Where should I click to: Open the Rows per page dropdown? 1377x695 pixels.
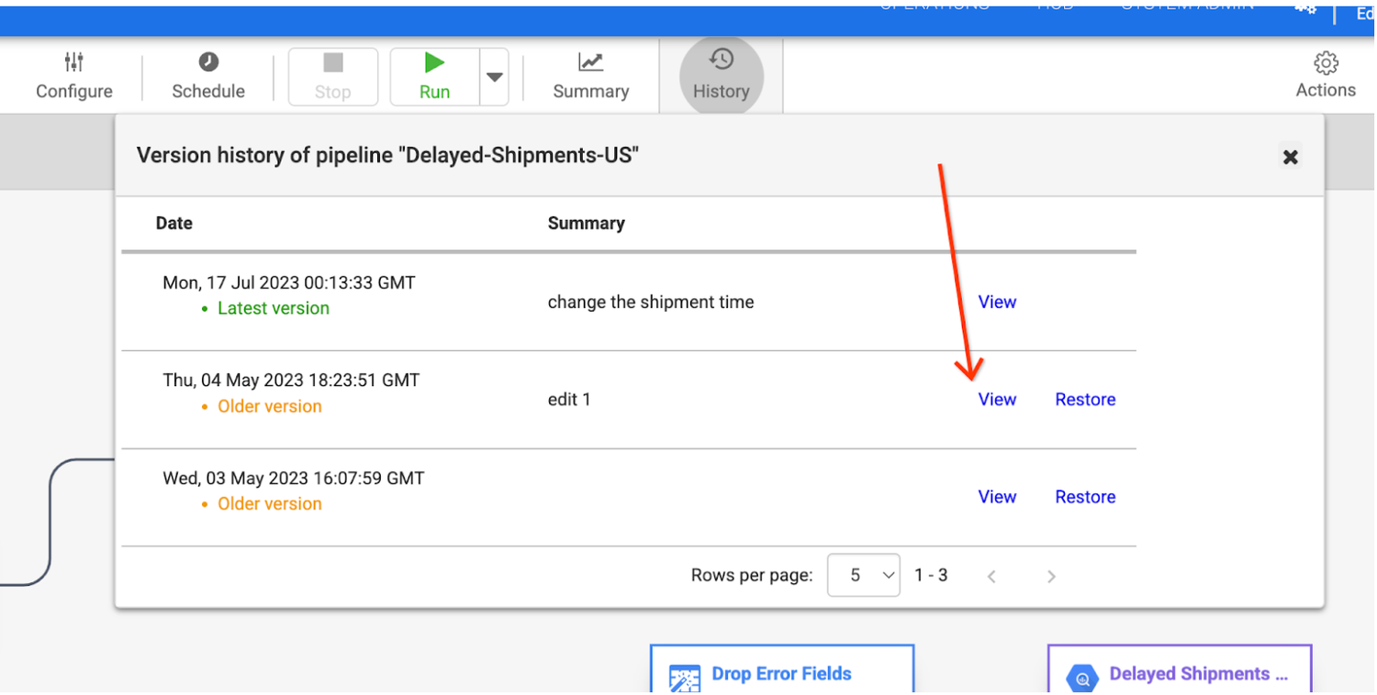[x=864, y=575]
